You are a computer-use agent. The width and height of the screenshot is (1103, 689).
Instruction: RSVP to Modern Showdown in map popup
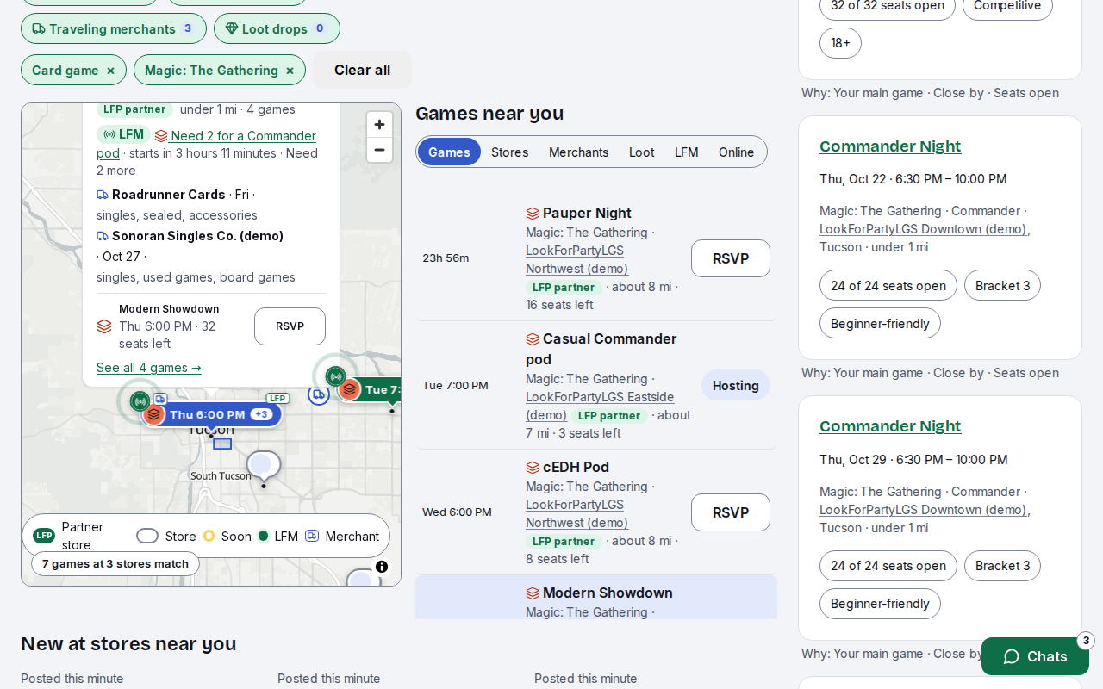pyautogui.click(x=290, y=326)
